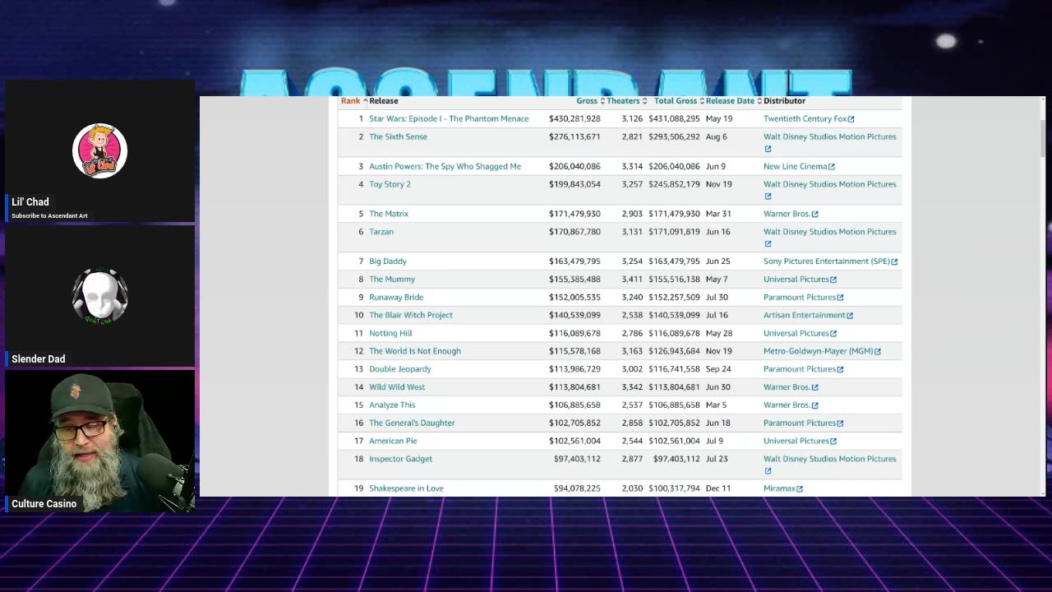Viewport: 1052px width, 592px height.
Task: Click the Tarzan release link
Action: pos(381,232)
